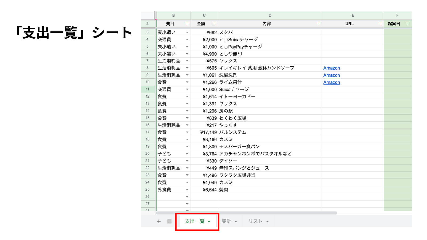427x240 pixels.
Task: Open filter icon on 内容 column header
Action: click(x=318, y=24)
